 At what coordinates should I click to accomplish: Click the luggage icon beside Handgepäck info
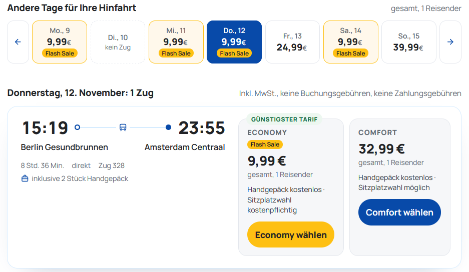pos(25,178)
